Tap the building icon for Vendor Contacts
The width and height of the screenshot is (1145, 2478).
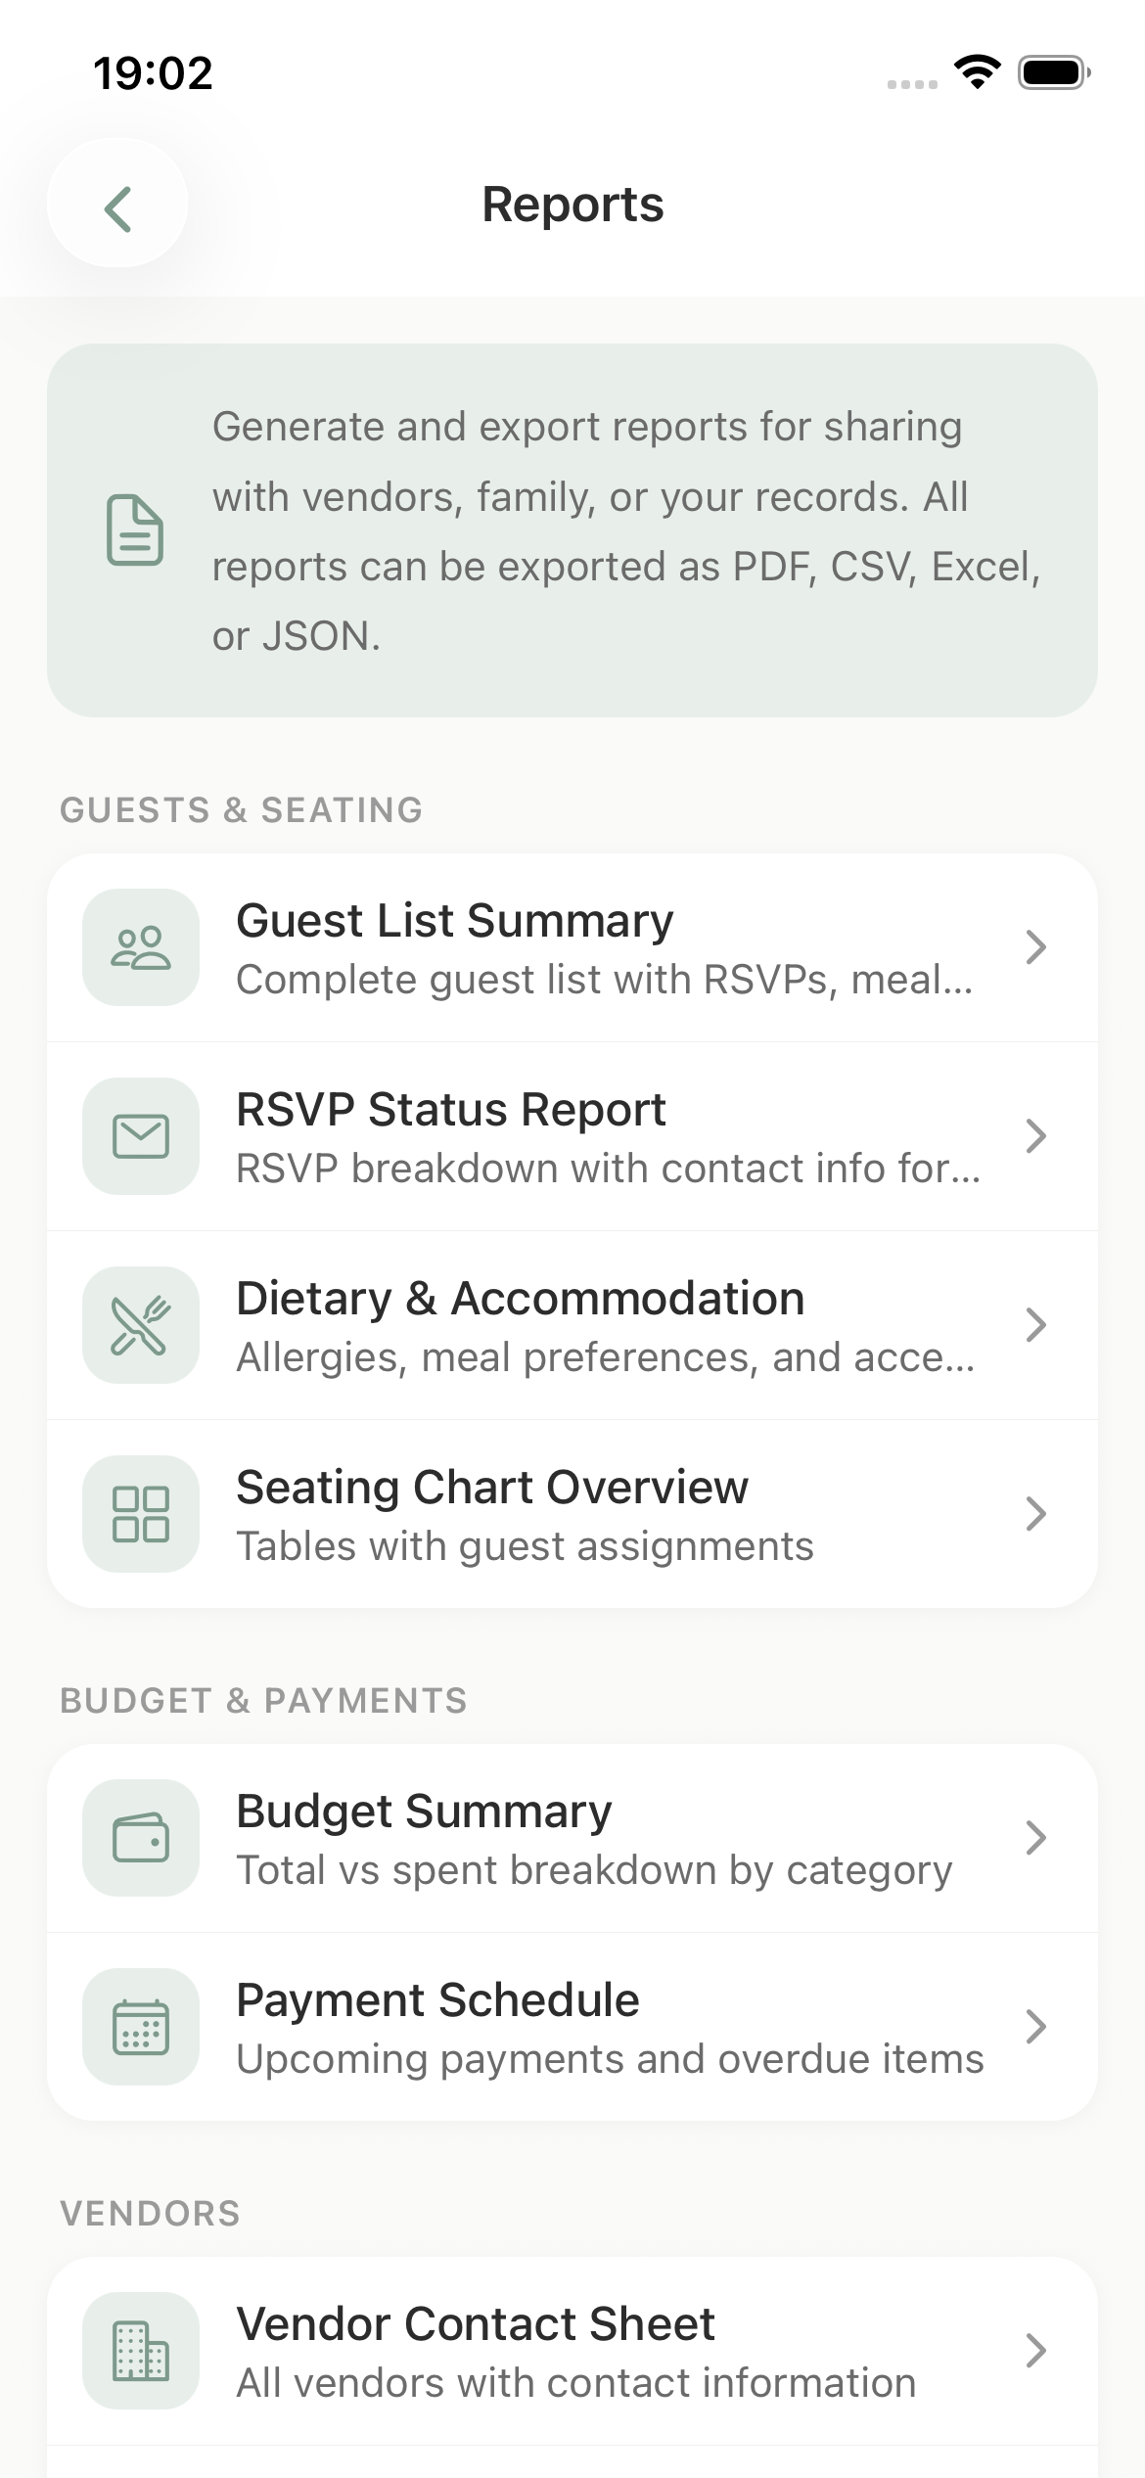pyautogui.click(x=141, y=2351)
